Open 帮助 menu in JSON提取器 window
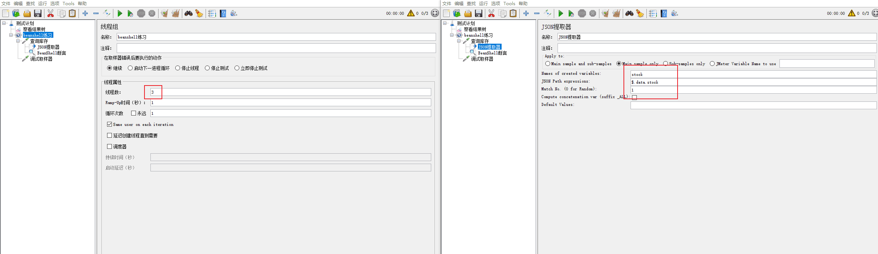The image size is (878, 254). [x=523, y=3]
